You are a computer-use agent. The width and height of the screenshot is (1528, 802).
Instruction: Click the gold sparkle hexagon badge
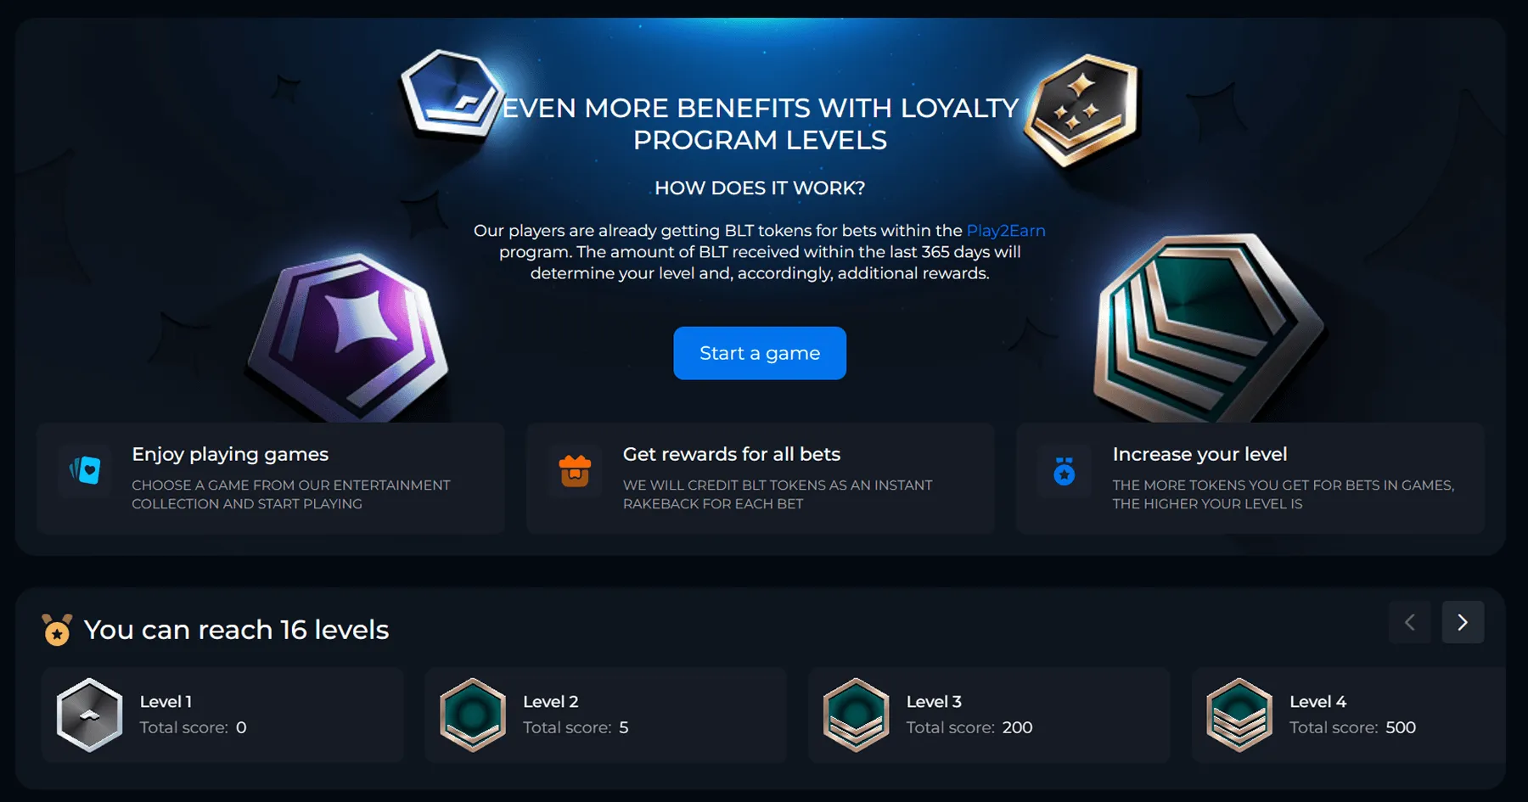pos(1081,109)
